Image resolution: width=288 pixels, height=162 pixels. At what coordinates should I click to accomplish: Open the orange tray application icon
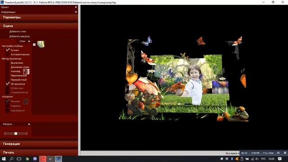click(237, 159)
